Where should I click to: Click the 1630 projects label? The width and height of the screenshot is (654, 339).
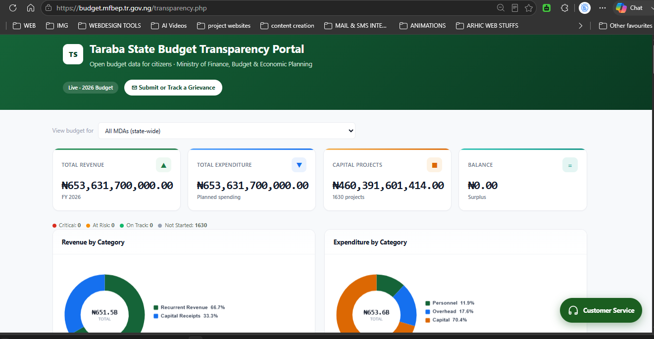coord(349,197)
